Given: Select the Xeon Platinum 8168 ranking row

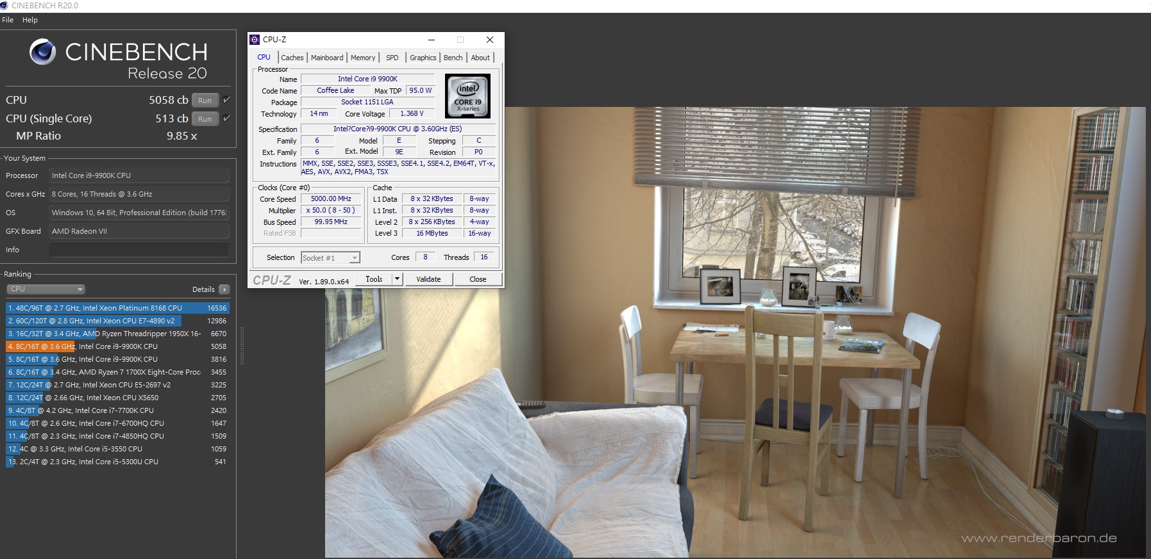Looking at the screenshot, I should coord(117,308).
